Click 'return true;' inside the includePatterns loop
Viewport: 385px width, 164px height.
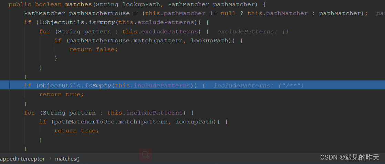76,131
